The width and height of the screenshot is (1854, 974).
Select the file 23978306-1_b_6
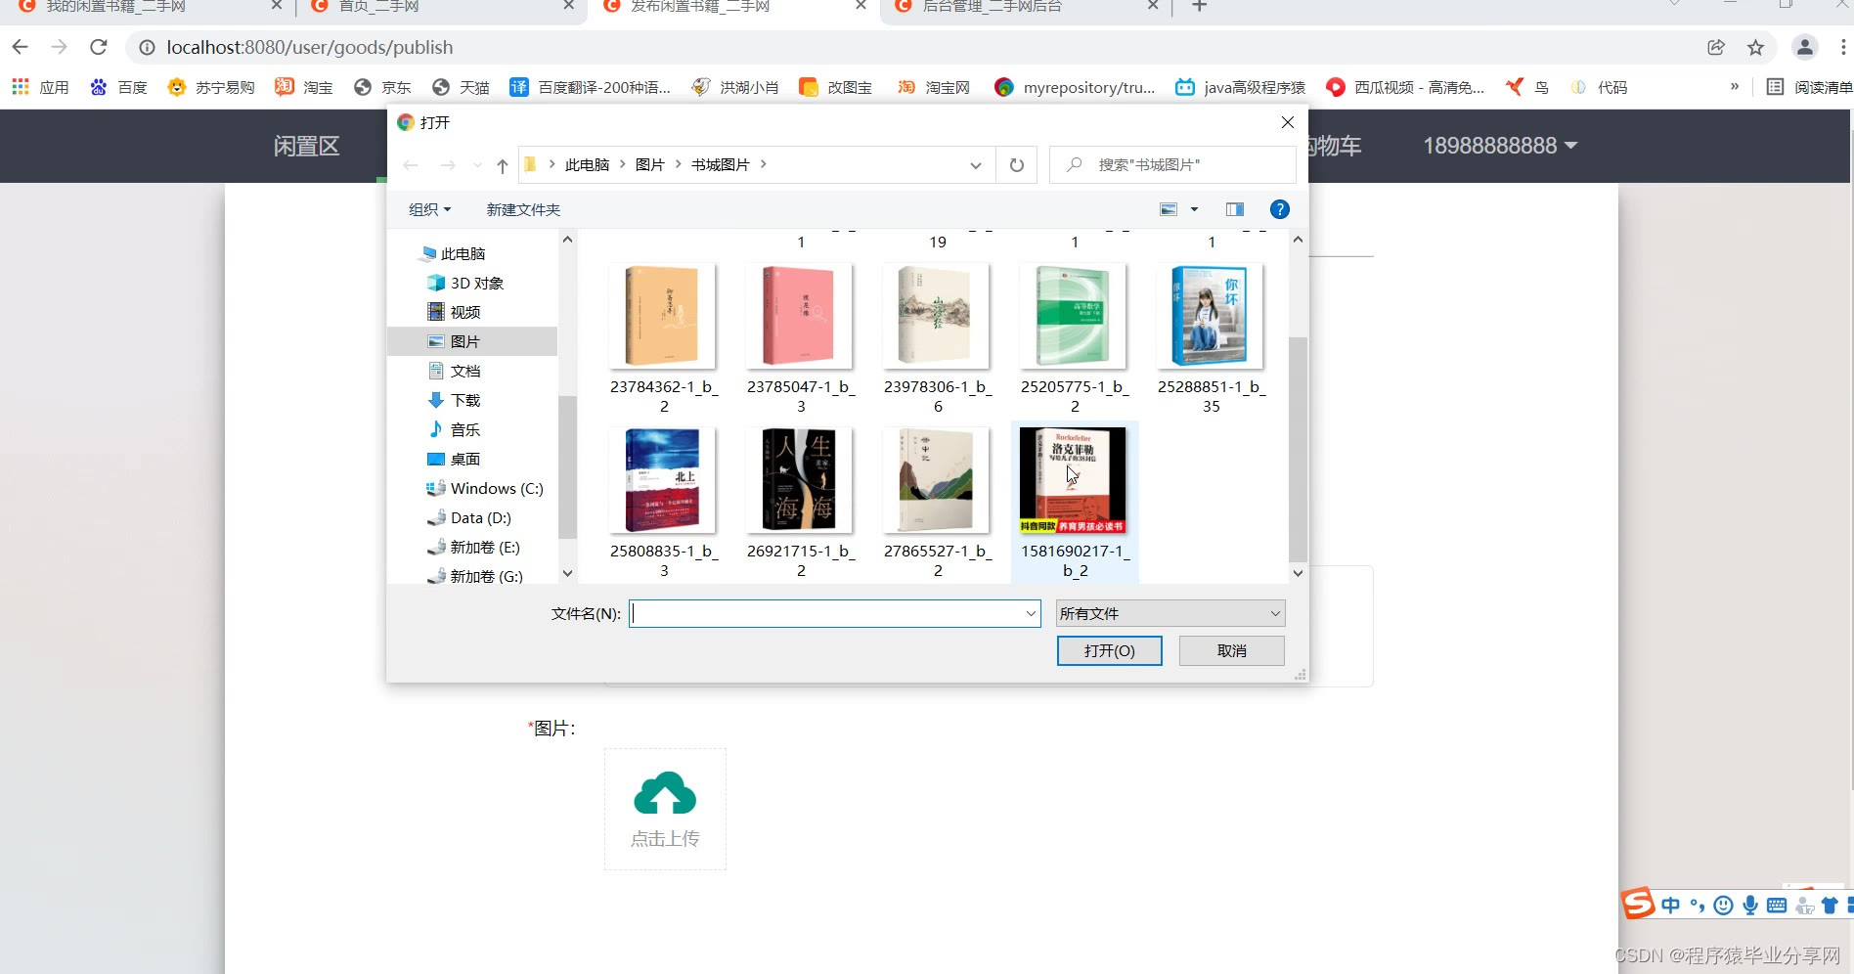tap(938, 337)
